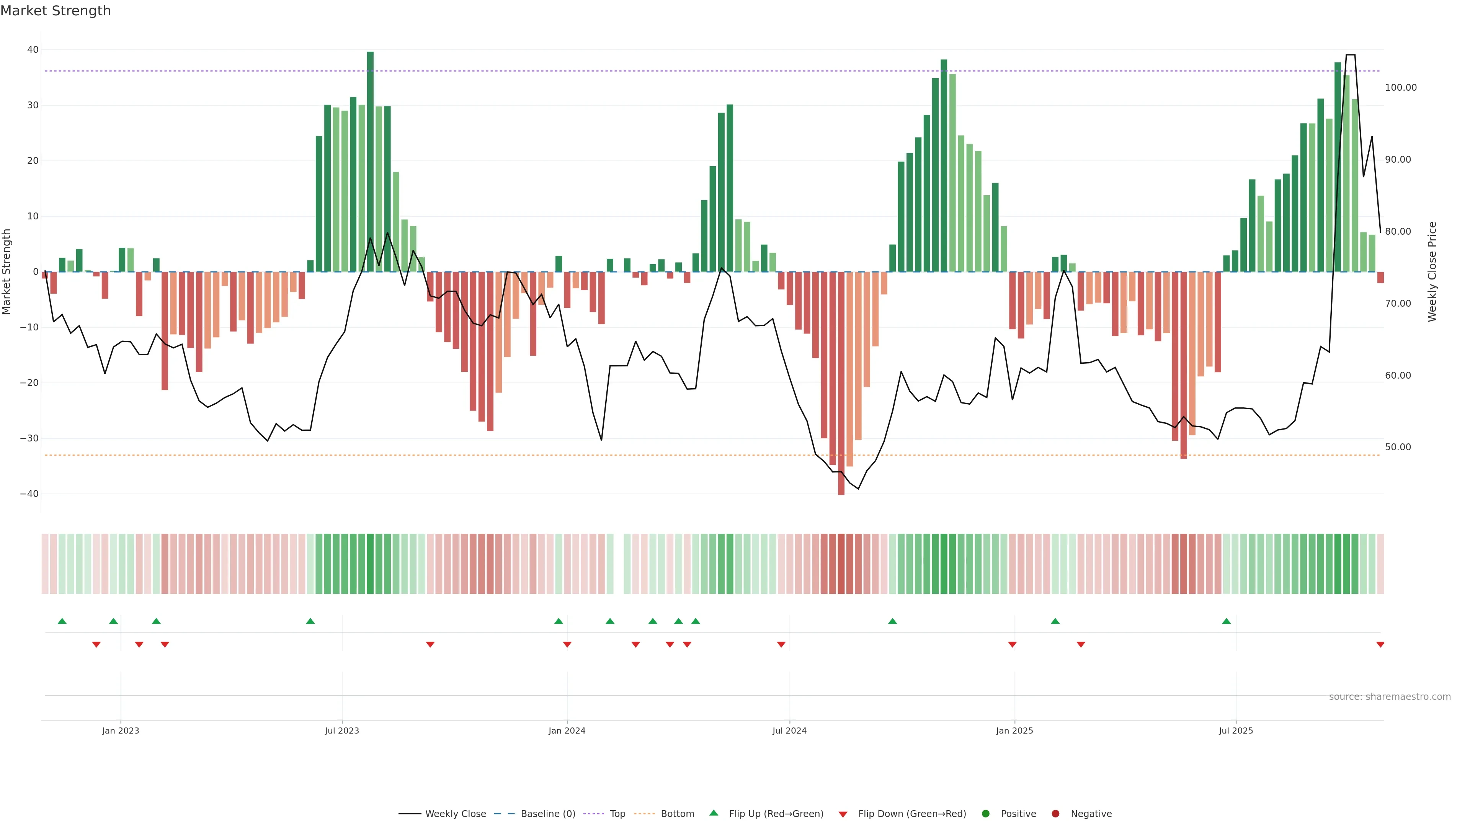Click the rightmost red flip-down triangle marker
This screenshot has width=1470, height=827.
1380,644
